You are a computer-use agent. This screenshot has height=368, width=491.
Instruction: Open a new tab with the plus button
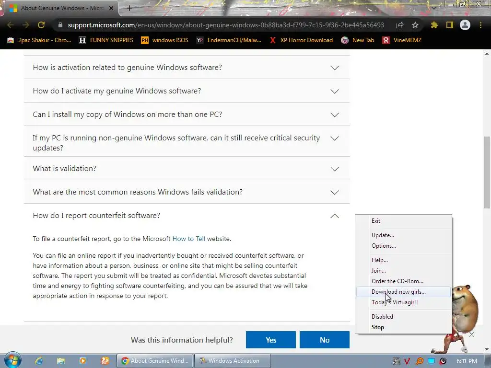tap(129, 8)
